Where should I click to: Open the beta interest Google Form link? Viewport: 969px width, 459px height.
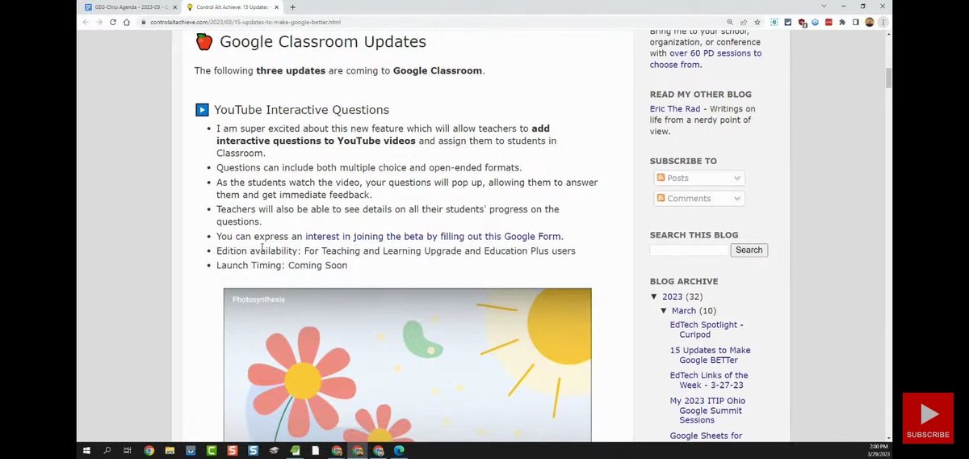click(434, 237)
